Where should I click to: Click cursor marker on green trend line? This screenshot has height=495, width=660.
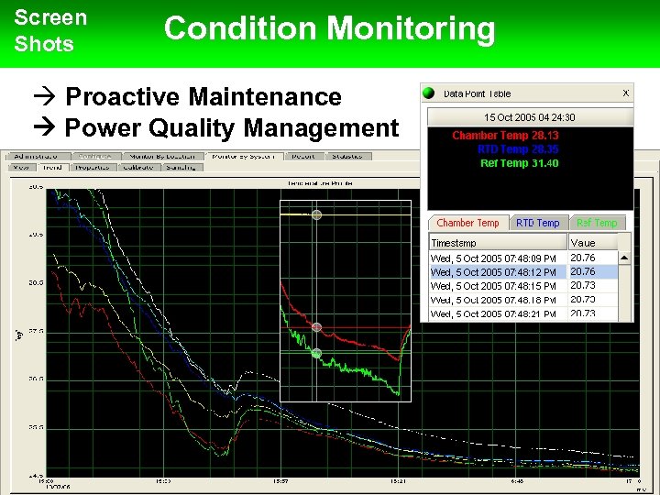(x=317, y=353)
